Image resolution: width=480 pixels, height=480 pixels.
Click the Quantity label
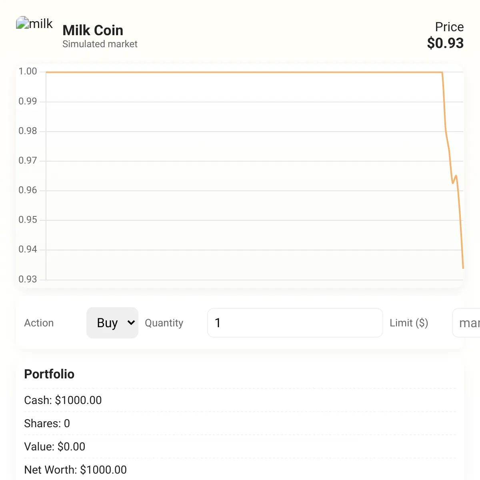coord(164,323)
